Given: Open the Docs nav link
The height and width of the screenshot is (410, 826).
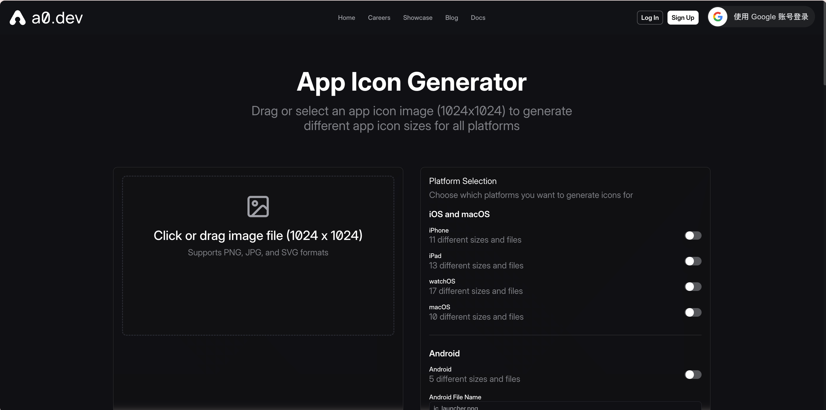Looking at the screenshot, I should click(x=478, y=18).
